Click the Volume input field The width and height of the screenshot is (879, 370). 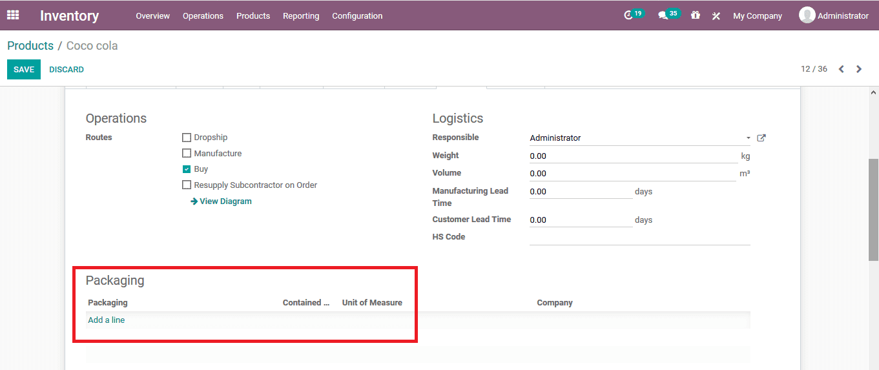click(x=633, y=173)
